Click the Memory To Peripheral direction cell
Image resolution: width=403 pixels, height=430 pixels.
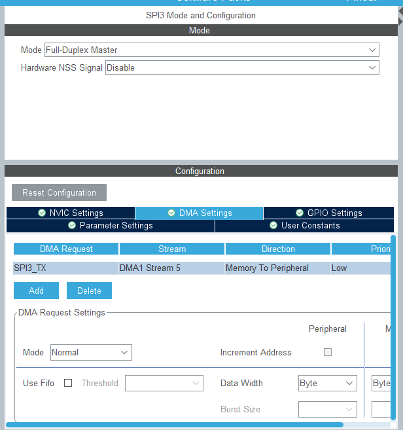[x=277, y=268]
